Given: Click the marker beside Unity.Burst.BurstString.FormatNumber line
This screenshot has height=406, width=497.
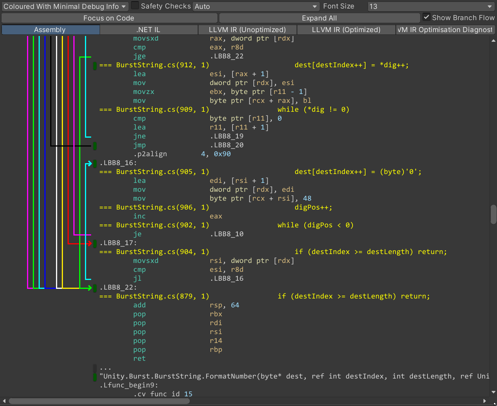Looking at the screenshot, I should tap(95, 377).
